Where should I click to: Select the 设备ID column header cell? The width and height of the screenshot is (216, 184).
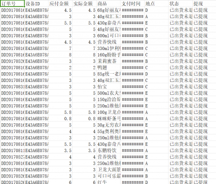click(x=36, y=3)
